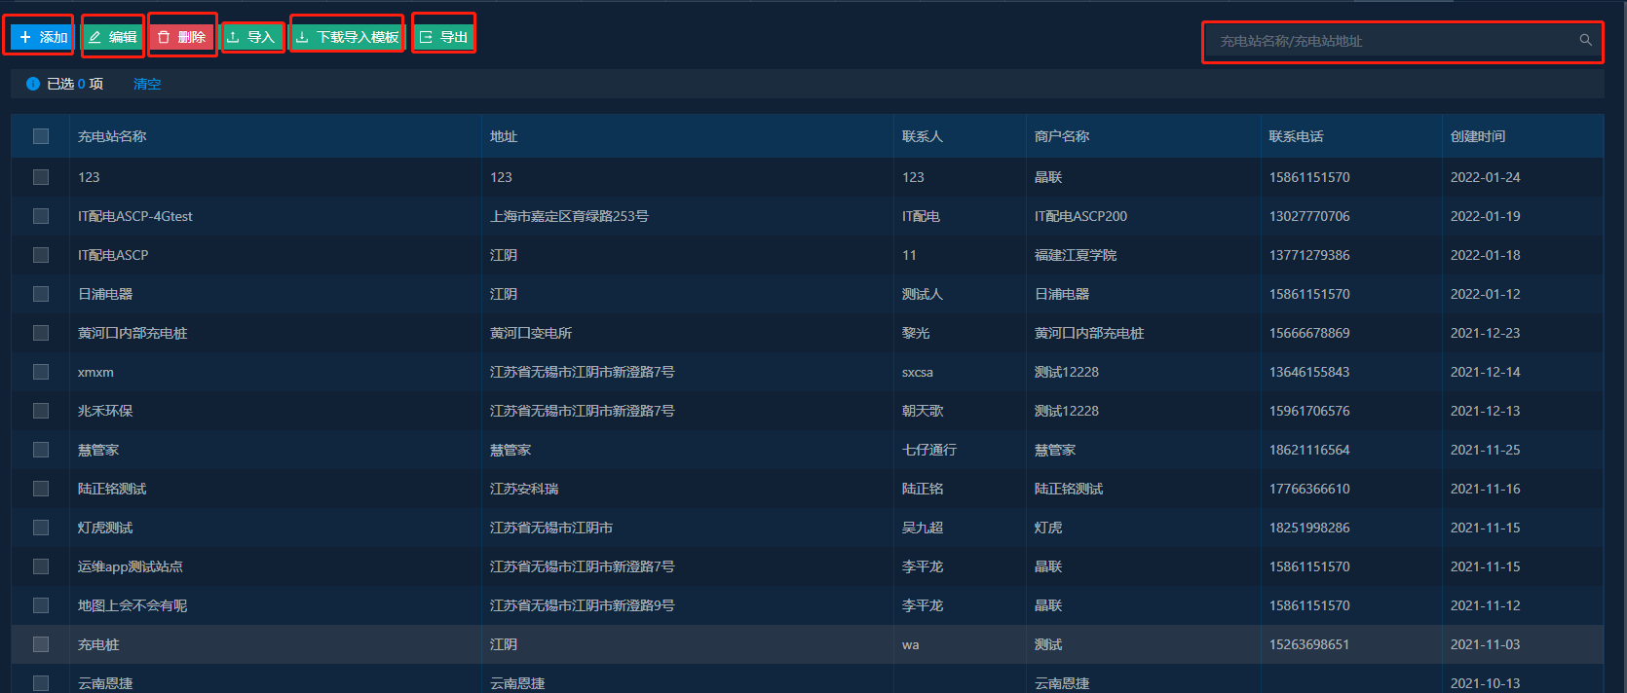Click the 充电站名称 column header
1627x693 pixels.
tap(112, 136)
